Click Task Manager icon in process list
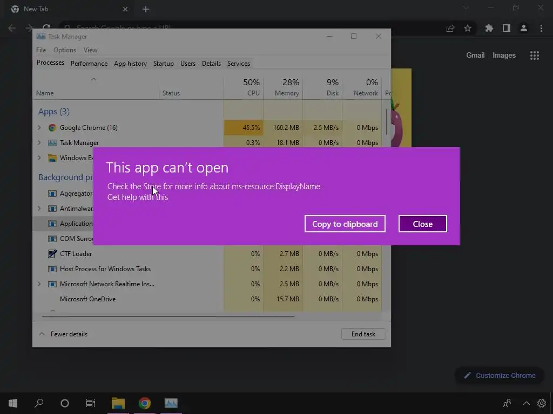Screen dimensions: 553x414 click(52, 142)
